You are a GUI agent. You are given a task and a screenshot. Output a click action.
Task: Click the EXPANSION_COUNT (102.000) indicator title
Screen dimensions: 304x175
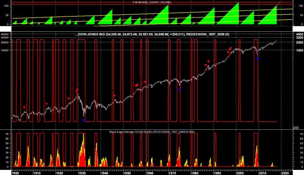(152, 2)
